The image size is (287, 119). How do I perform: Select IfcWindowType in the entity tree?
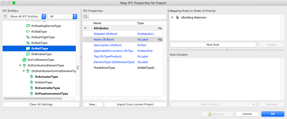tap(41, 54)
